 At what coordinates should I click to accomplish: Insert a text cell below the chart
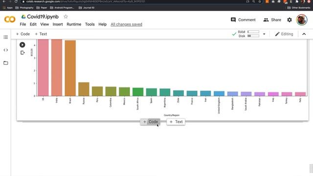pos(176,122)
